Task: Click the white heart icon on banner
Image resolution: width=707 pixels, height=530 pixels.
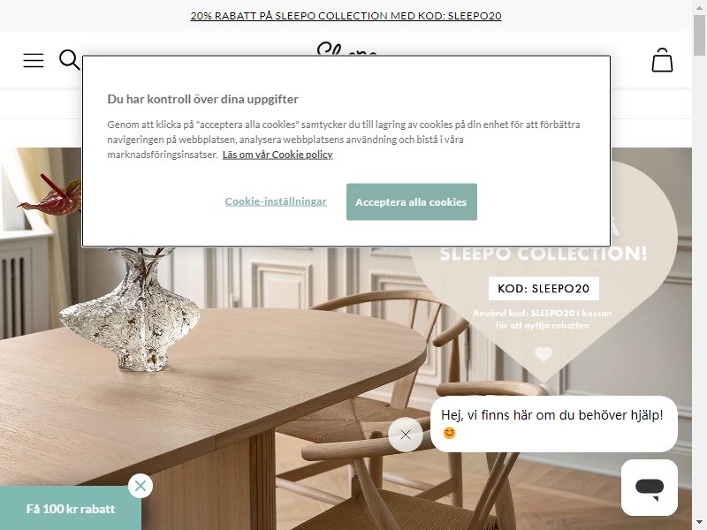Action: coord(544,354)
